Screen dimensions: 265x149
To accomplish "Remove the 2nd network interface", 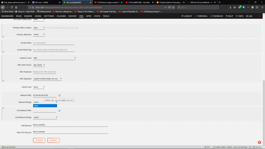I will (x=3, y=108).
